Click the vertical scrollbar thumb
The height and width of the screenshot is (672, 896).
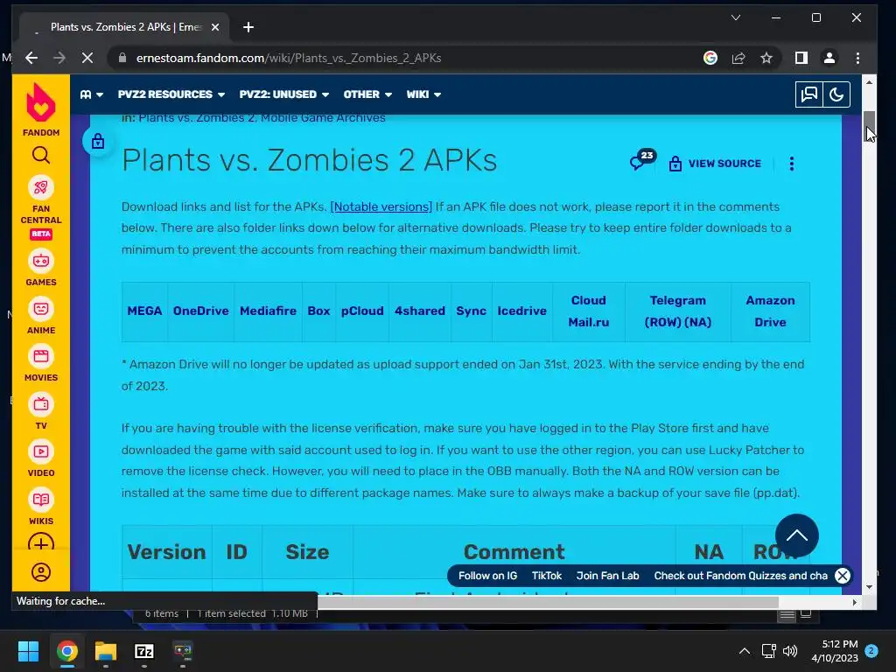tap(869, 126)
